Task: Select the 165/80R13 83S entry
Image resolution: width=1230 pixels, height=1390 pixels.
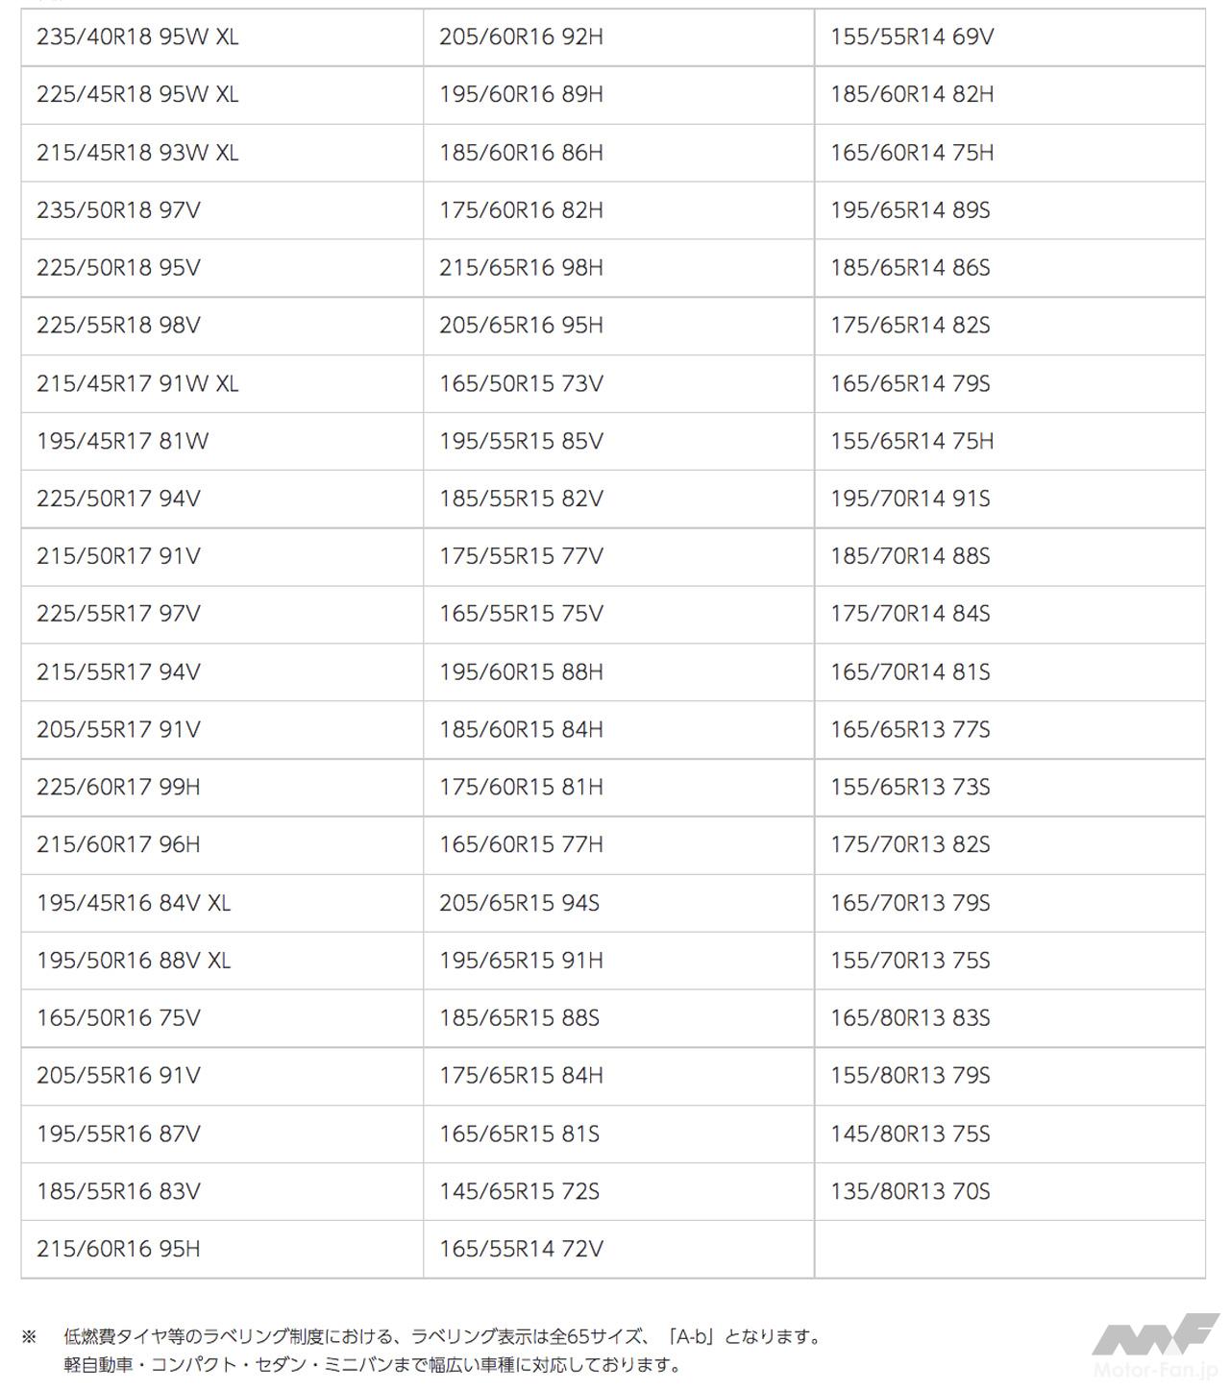Action: (910, 1018)
